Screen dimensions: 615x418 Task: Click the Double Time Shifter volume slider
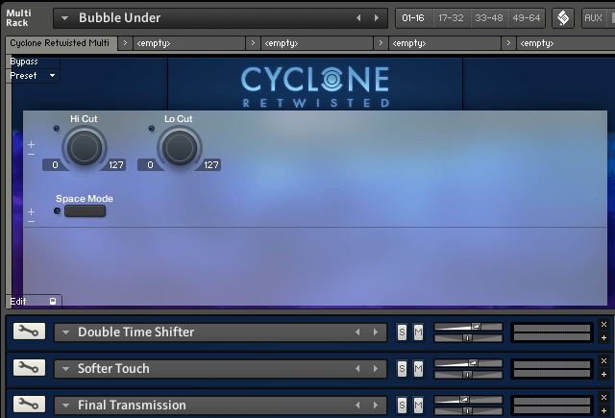[x=468, y=328]
